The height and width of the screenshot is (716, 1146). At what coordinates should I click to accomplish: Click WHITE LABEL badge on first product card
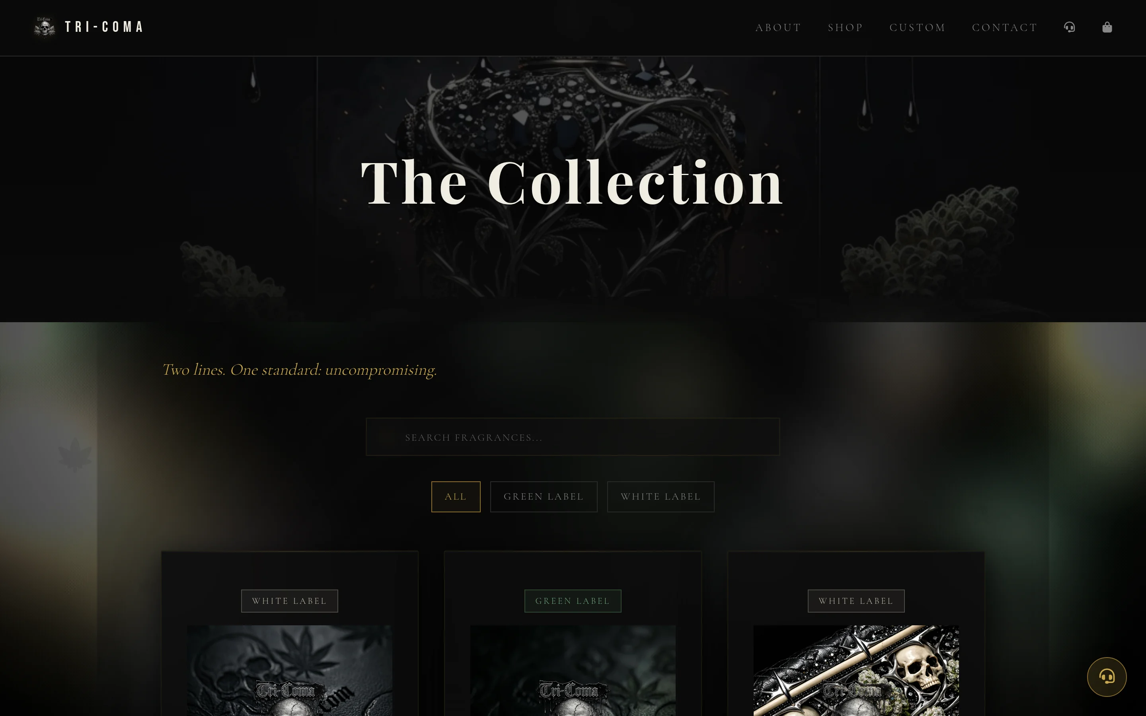289,601
